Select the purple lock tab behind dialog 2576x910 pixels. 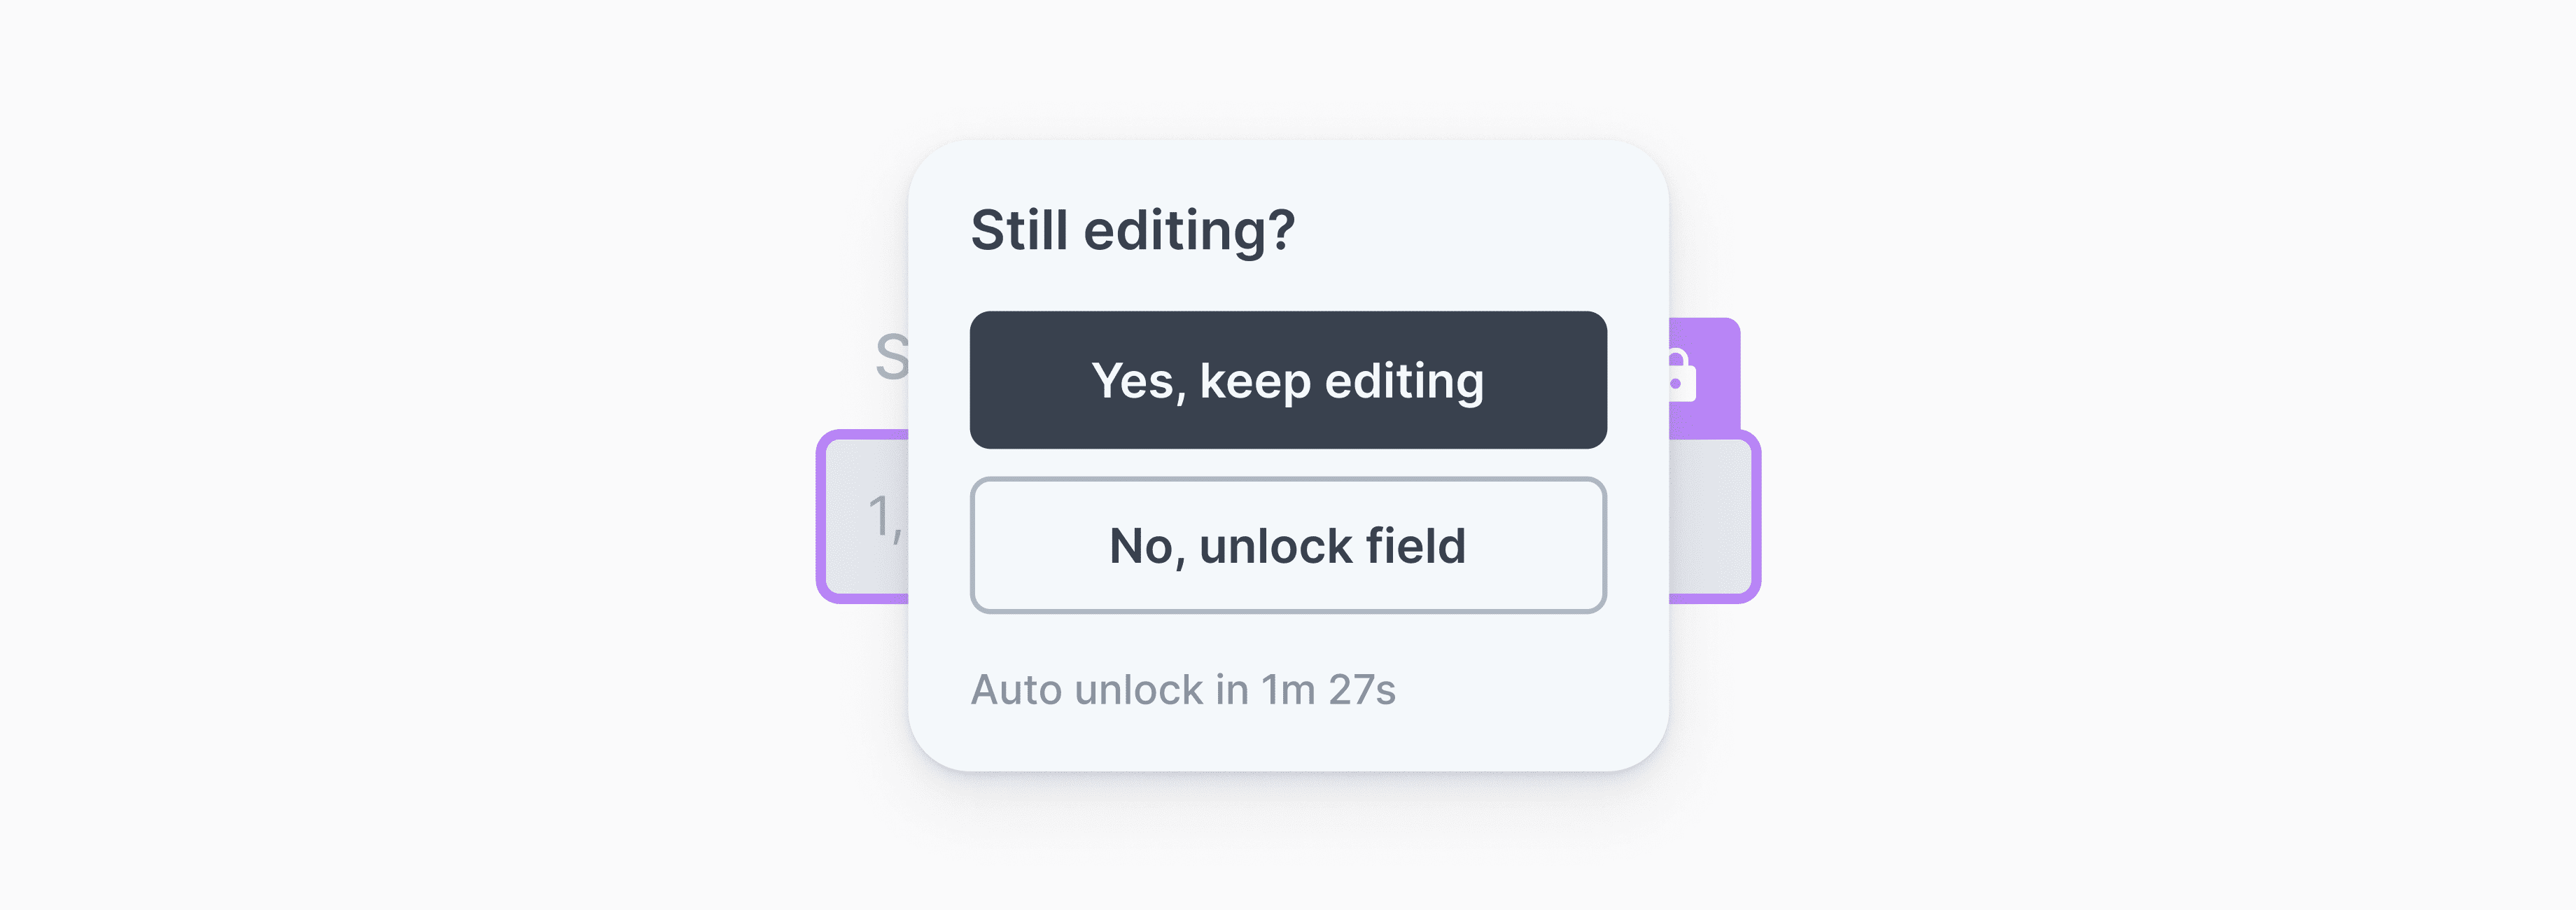1704,376
